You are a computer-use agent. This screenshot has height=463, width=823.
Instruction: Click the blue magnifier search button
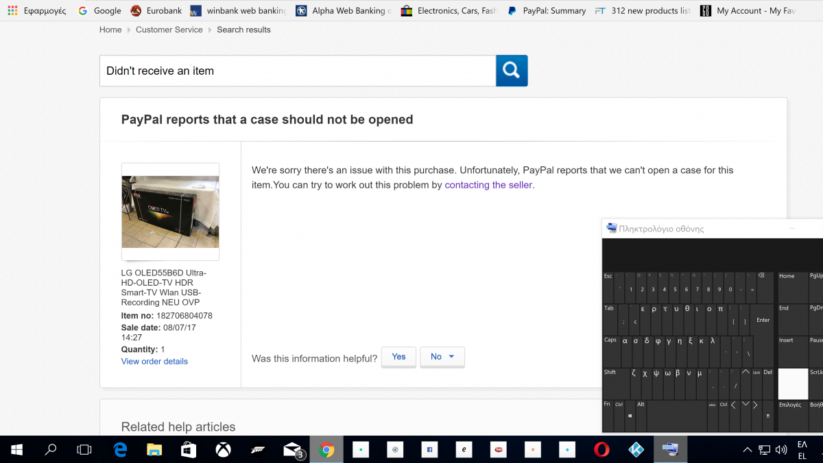512,71
